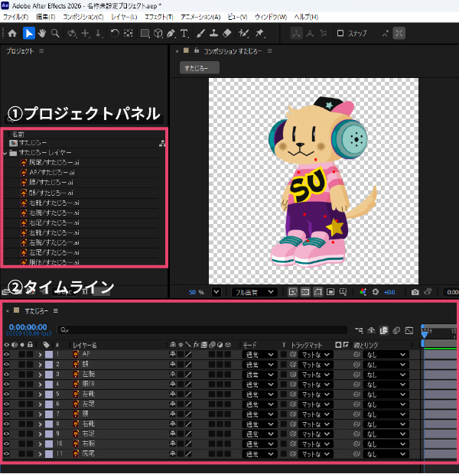Screen dimensions: 459x474
Task: Click the region of interest icon
Action: (x=330, y=292)
